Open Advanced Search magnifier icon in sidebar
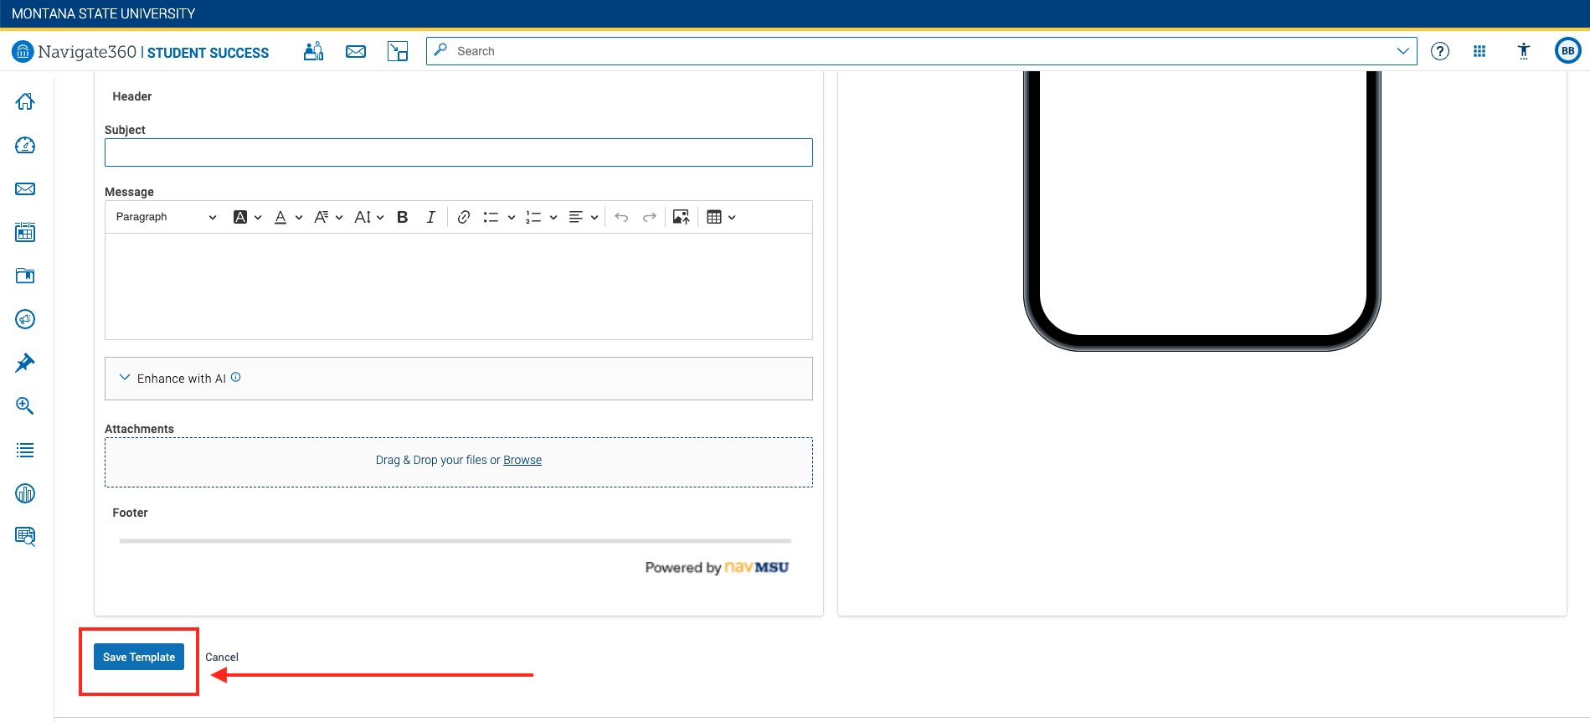This screenshot has height=722, width=1590. [x=25, y=406]
